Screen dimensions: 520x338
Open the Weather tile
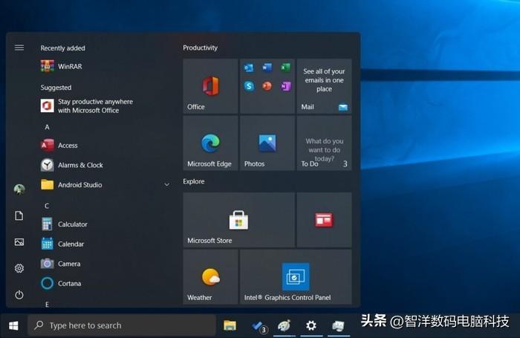click(x=210, y=277)
